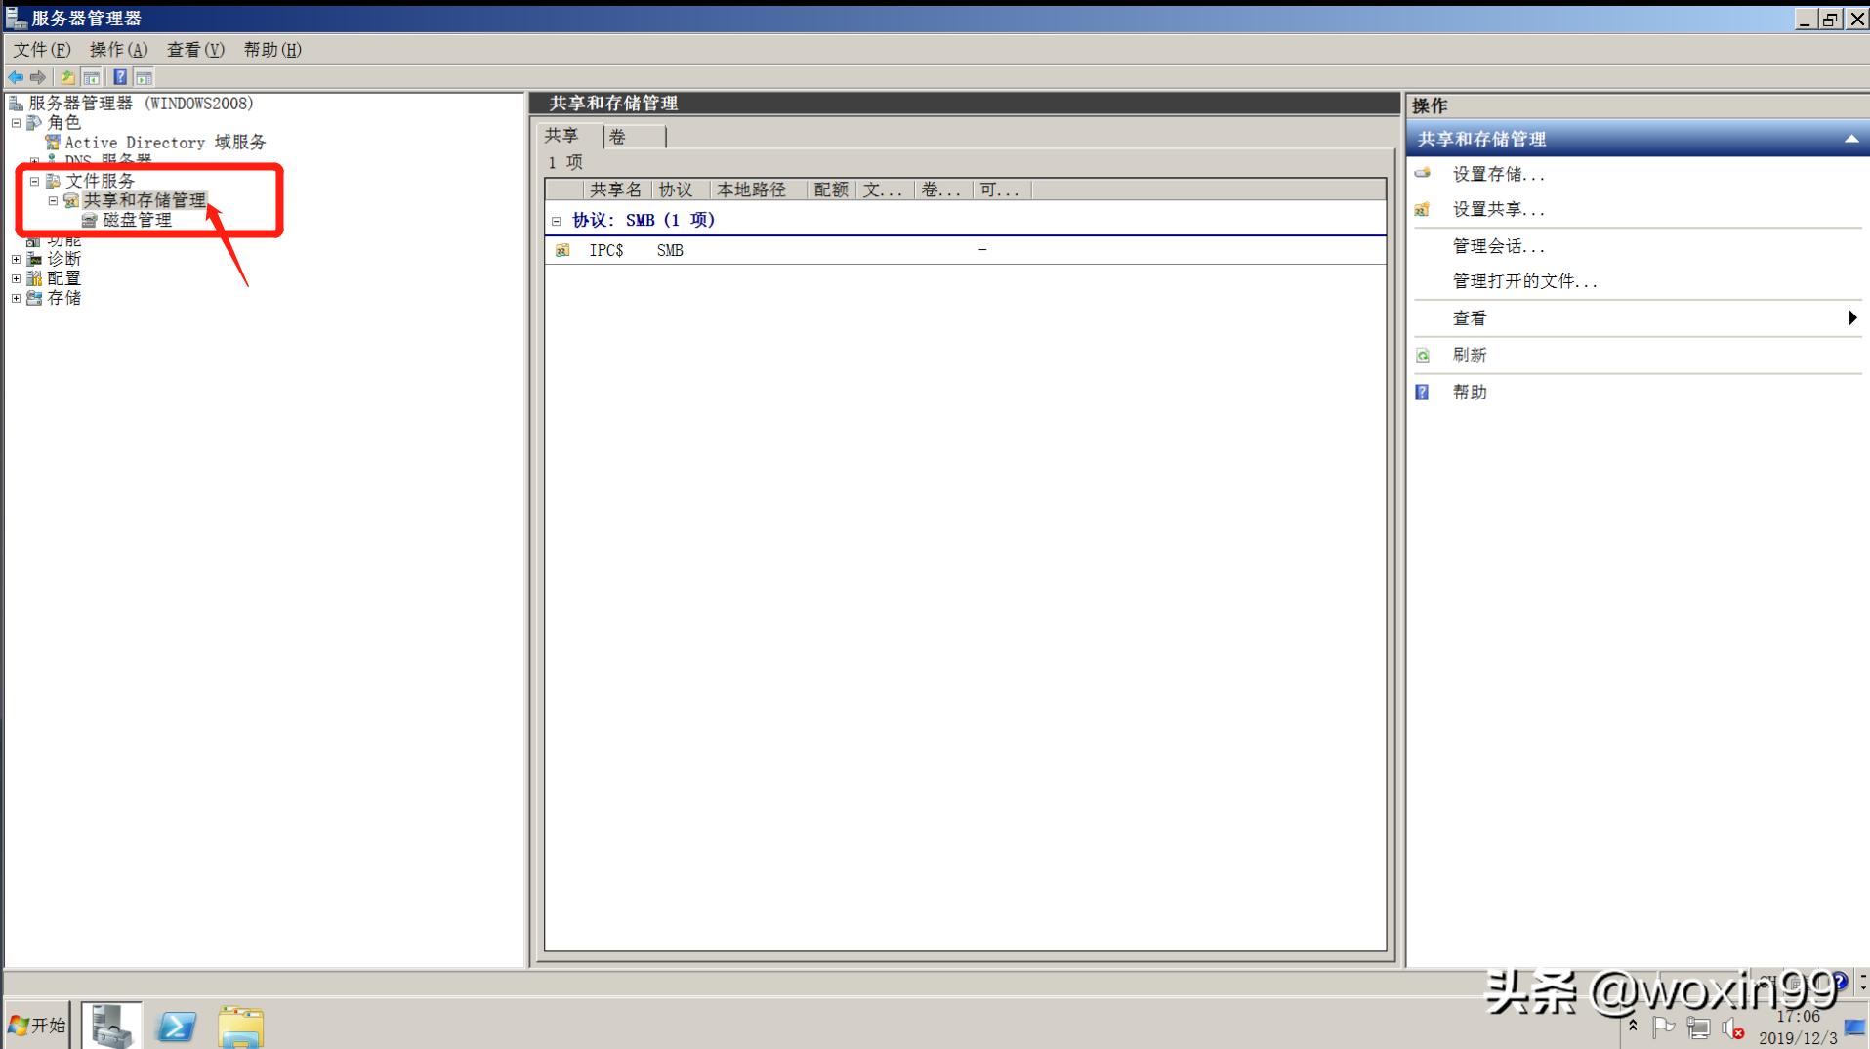The width and height of the screenshot is (1870, 1049).
Task: Open the 文件(F) menu
Action: tap(40, 49)
